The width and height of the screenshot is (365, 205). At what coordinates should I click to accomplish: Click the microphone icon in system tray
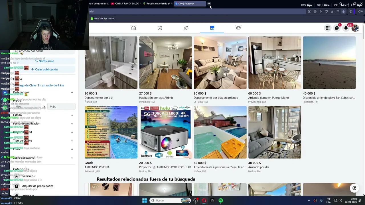(x=321, y=200)
